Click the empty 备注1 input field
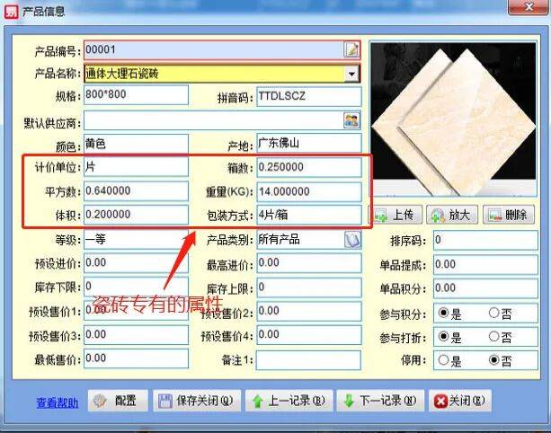This screenshot has width=551, height=433. 308,359
